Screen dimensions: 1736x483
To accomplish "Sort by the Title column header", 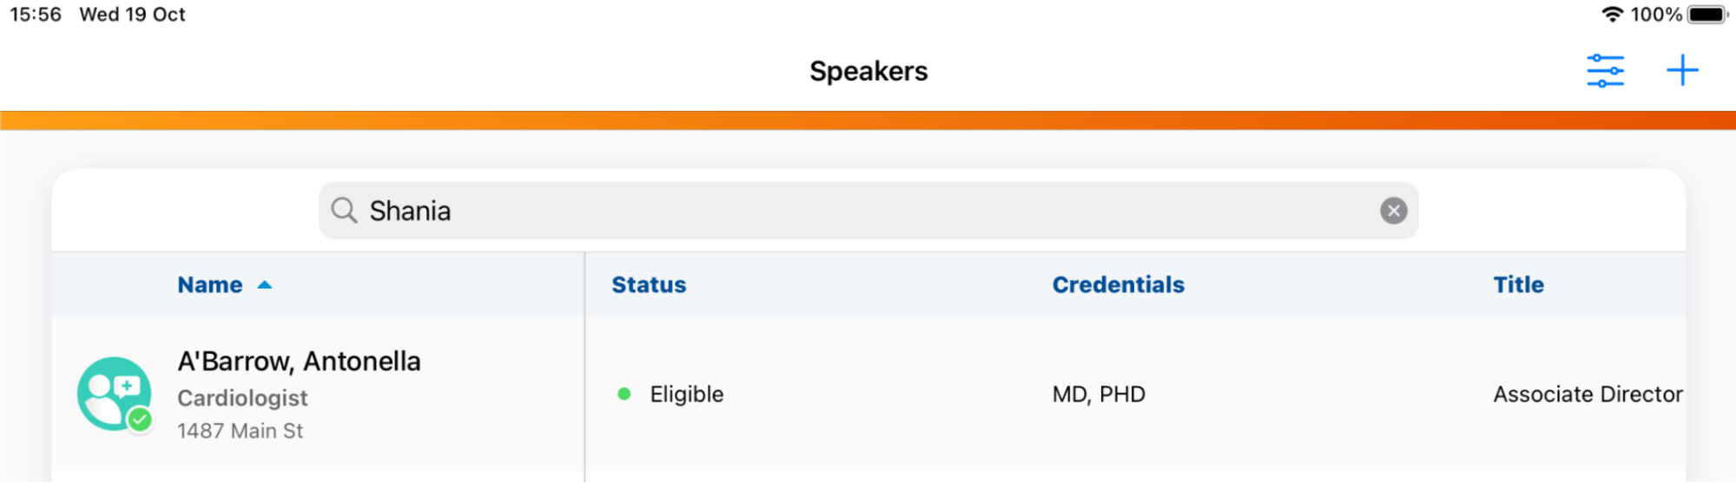I will click(1518, 284).
